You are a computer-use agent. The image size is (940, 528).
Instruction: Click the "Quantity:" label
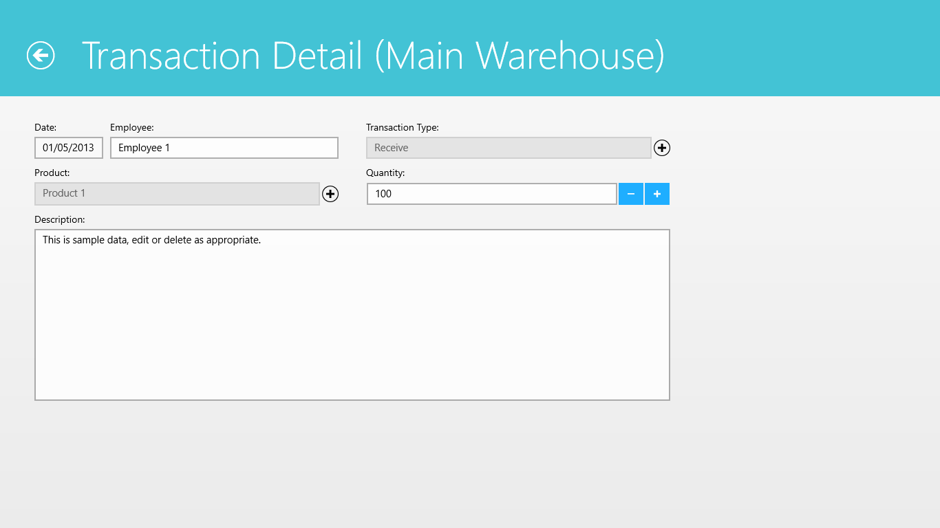click(x=385, y=173)
